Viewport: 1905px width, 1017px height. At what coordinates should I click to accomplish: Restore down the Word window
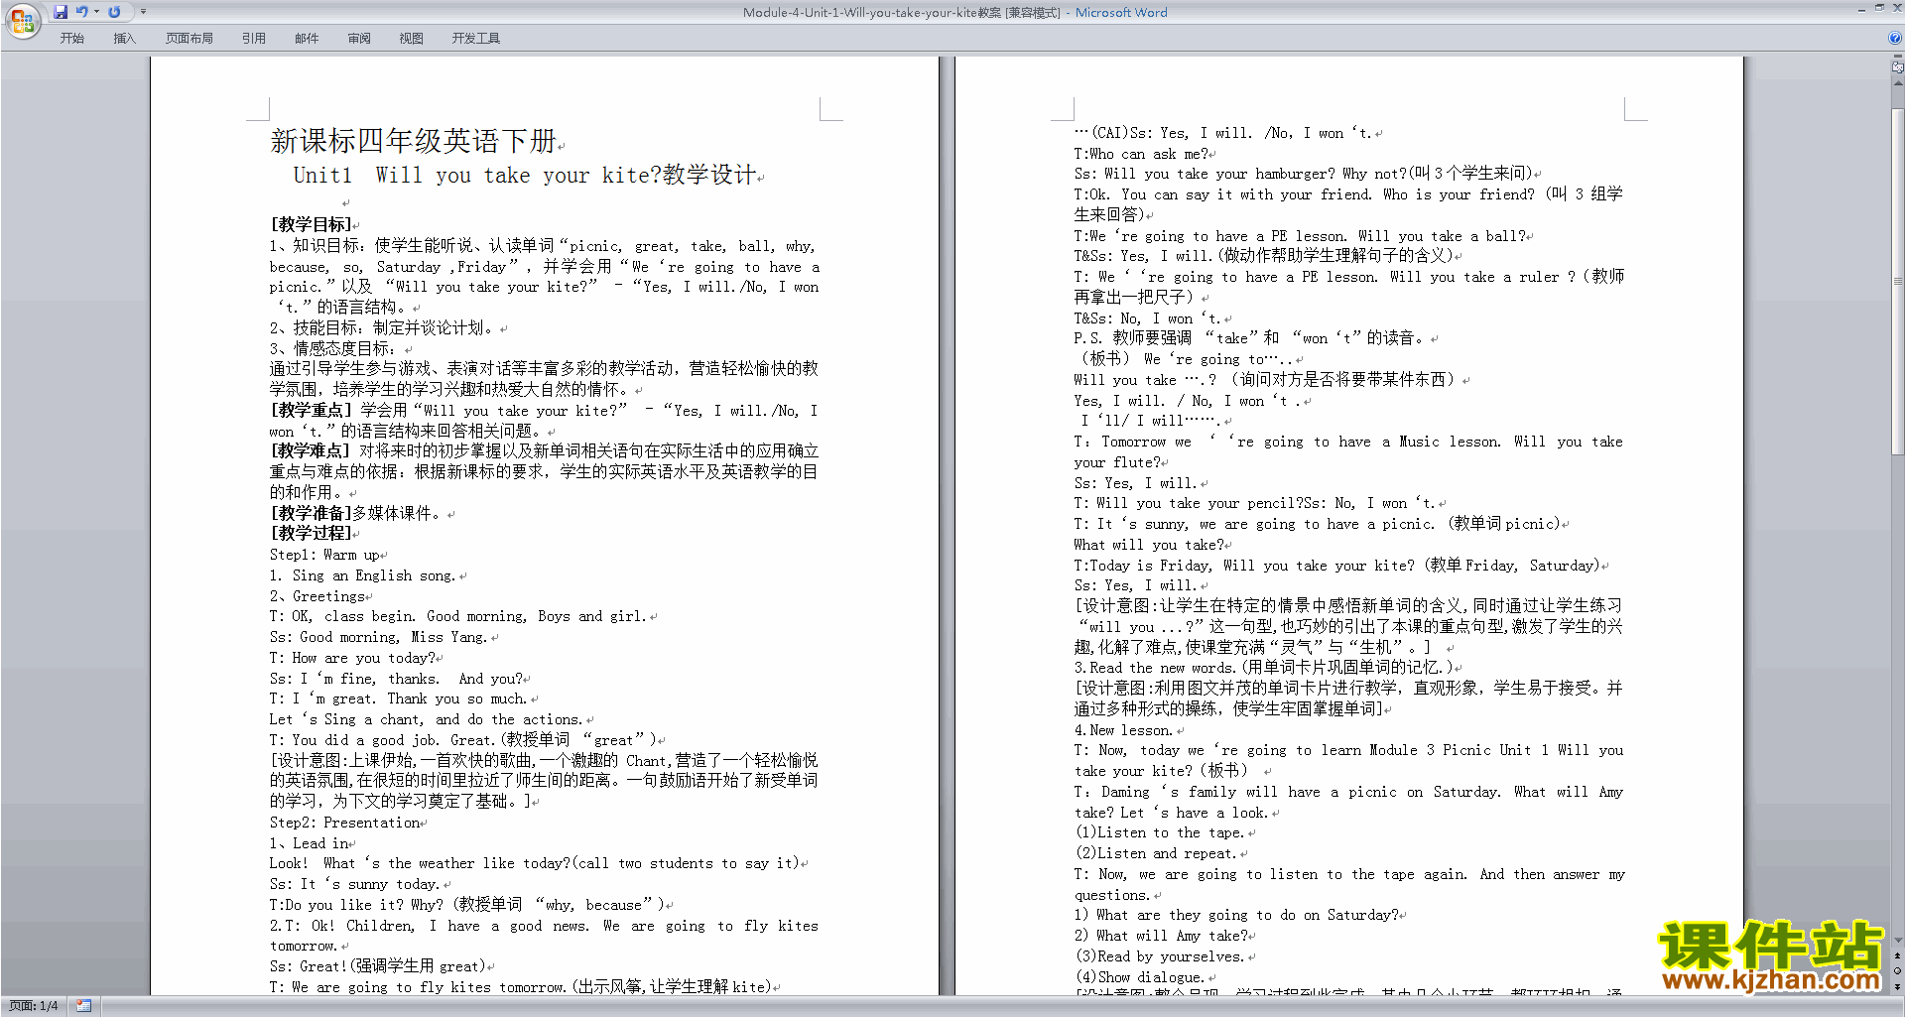[1879, 8]
